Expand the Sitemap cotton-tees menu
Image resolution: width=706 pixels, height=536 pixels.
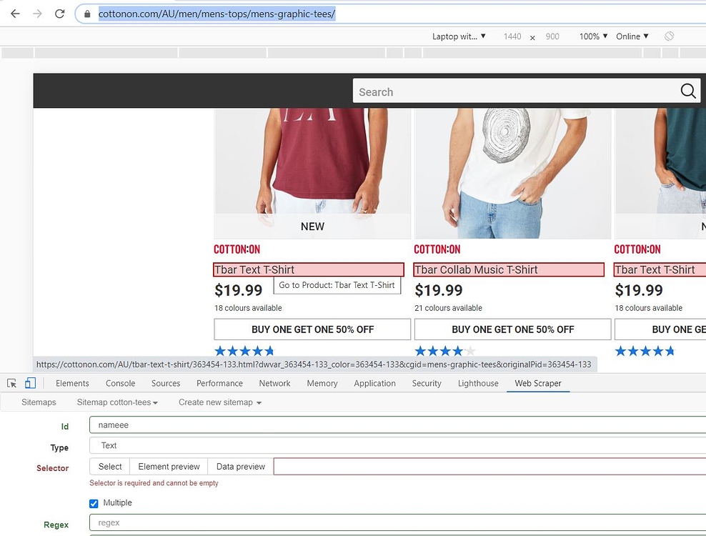coord(117,402)
